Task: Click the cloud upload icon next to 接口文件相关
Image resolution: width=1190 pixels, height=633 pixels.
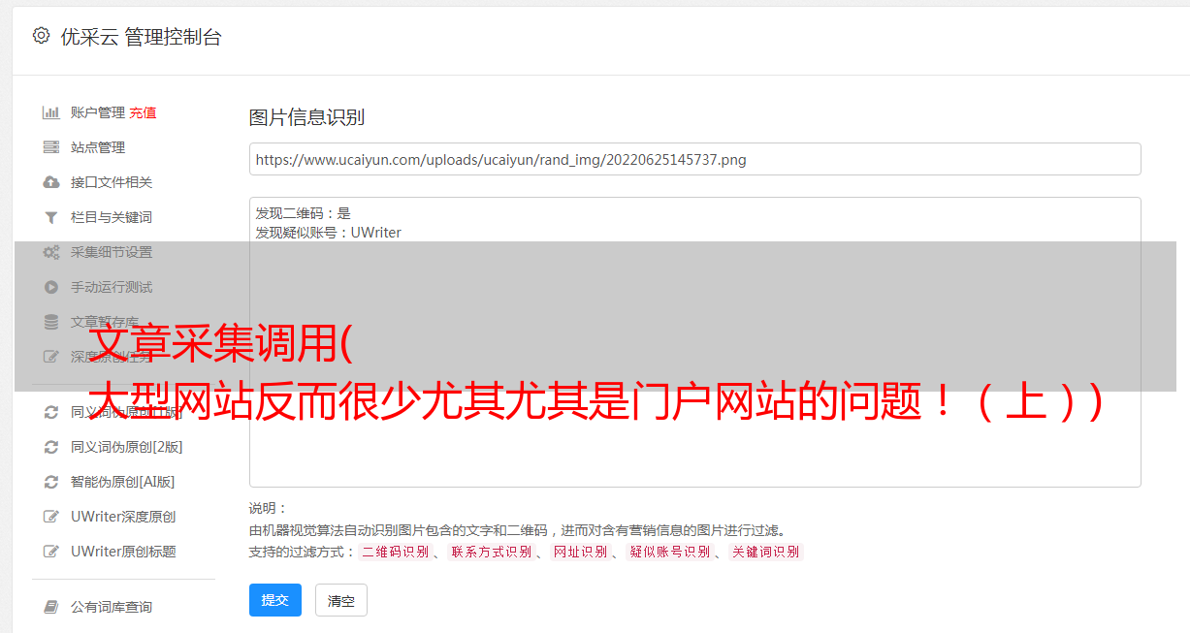Action: [51, 182]
